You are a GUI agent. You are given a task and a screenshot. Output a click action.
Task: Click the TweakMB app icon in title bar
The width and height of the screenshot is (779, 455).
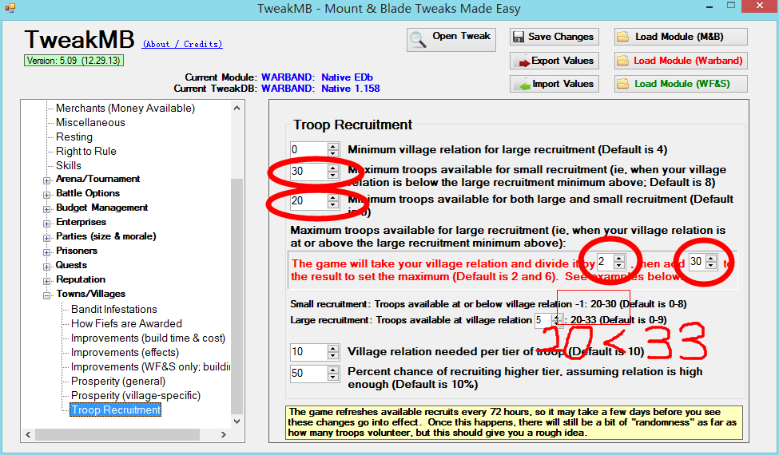10,8
